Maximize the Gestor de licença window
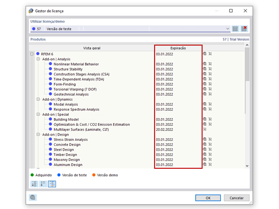The height and width of the screenshot is (209, 279). click(x=231, y=11)
